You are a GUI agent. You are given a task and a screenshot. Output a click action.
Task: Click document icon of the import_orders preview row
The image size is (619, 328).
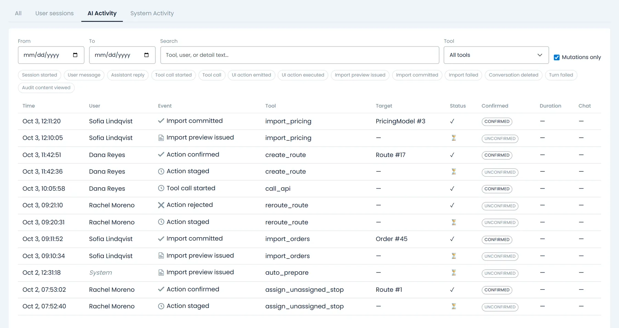161,256
